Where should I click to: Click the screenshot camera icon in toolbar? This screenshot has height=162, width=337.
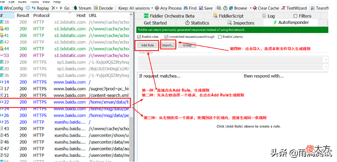[219, 8]
